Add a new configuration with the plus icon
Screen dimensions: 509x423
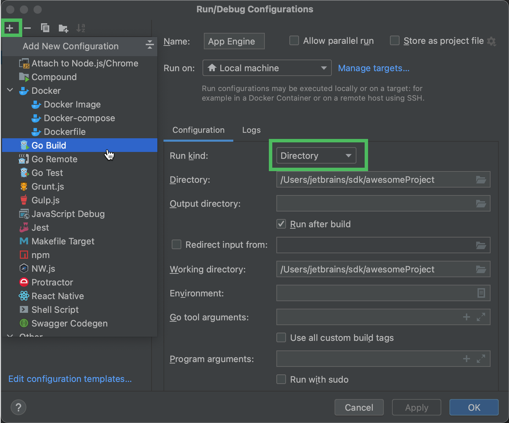[10, 28]
